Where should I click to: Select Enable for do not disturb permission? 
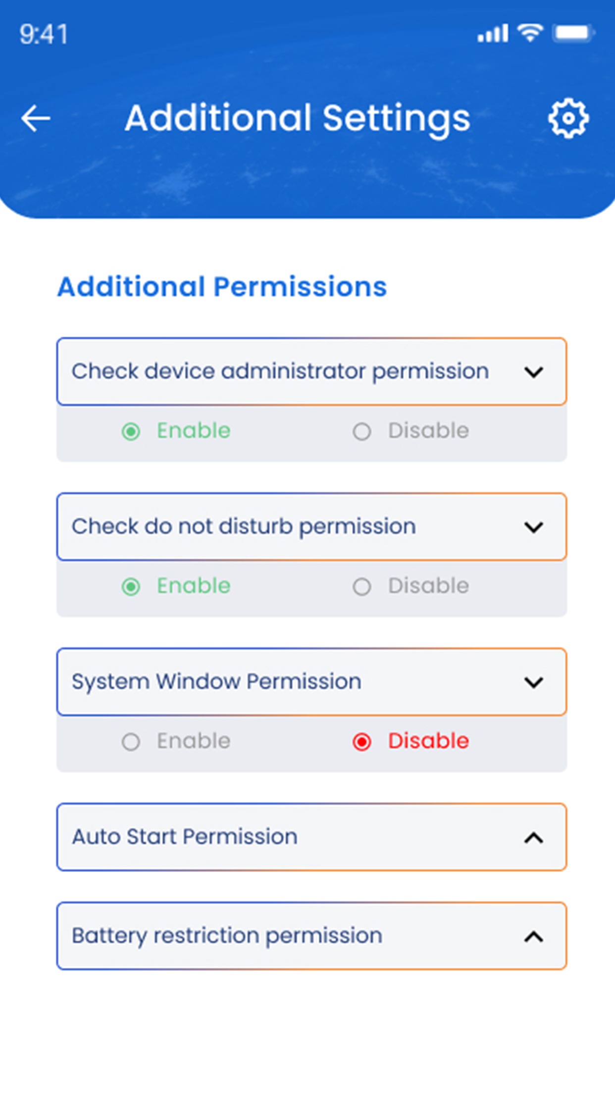[x=176, y=586]
